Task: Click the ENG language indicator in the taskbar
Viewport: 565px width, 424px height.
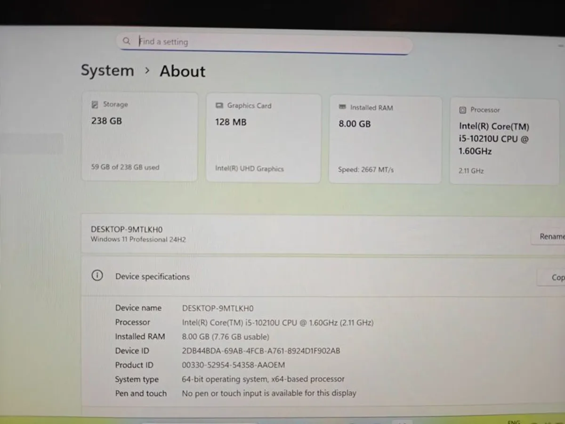Action: 514,421
